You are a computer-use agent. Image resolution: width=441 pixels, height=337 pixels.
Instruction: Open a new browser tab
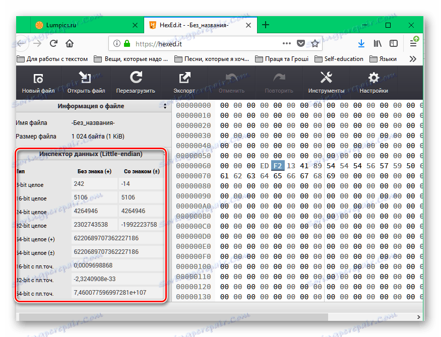coord(266,25)
